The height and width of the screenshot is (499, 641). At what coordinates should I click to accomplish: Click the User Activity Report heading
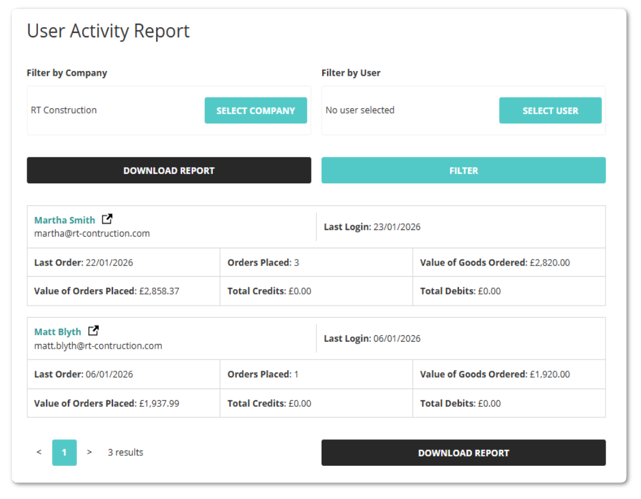pyautogui.click(x=108, y=31)
